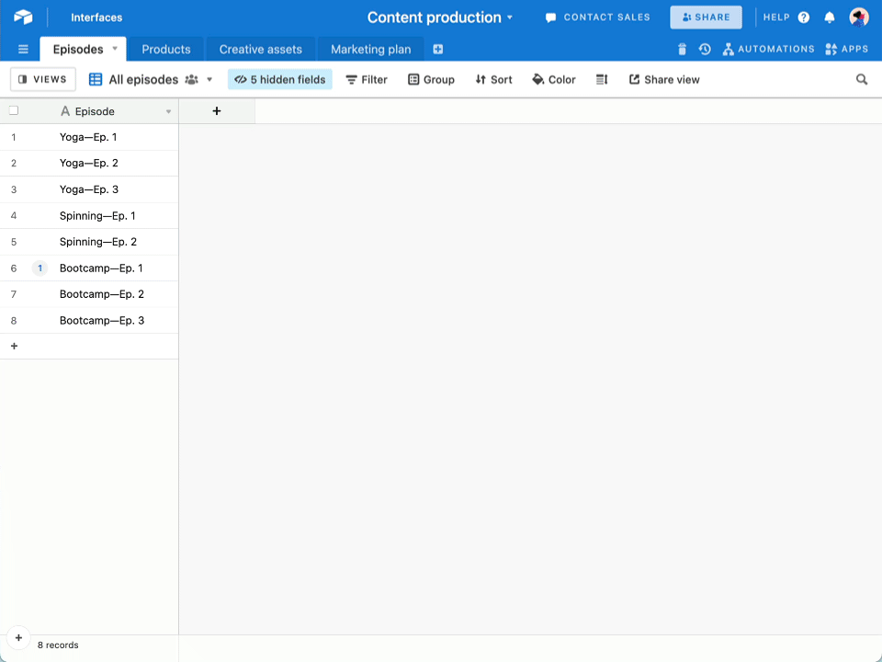
Task: Select the checkbox to select all records
Action: click(13, 109)
